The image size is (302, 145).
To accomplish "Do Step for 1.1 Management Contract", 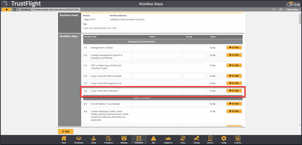I will (x=234, y=48).
